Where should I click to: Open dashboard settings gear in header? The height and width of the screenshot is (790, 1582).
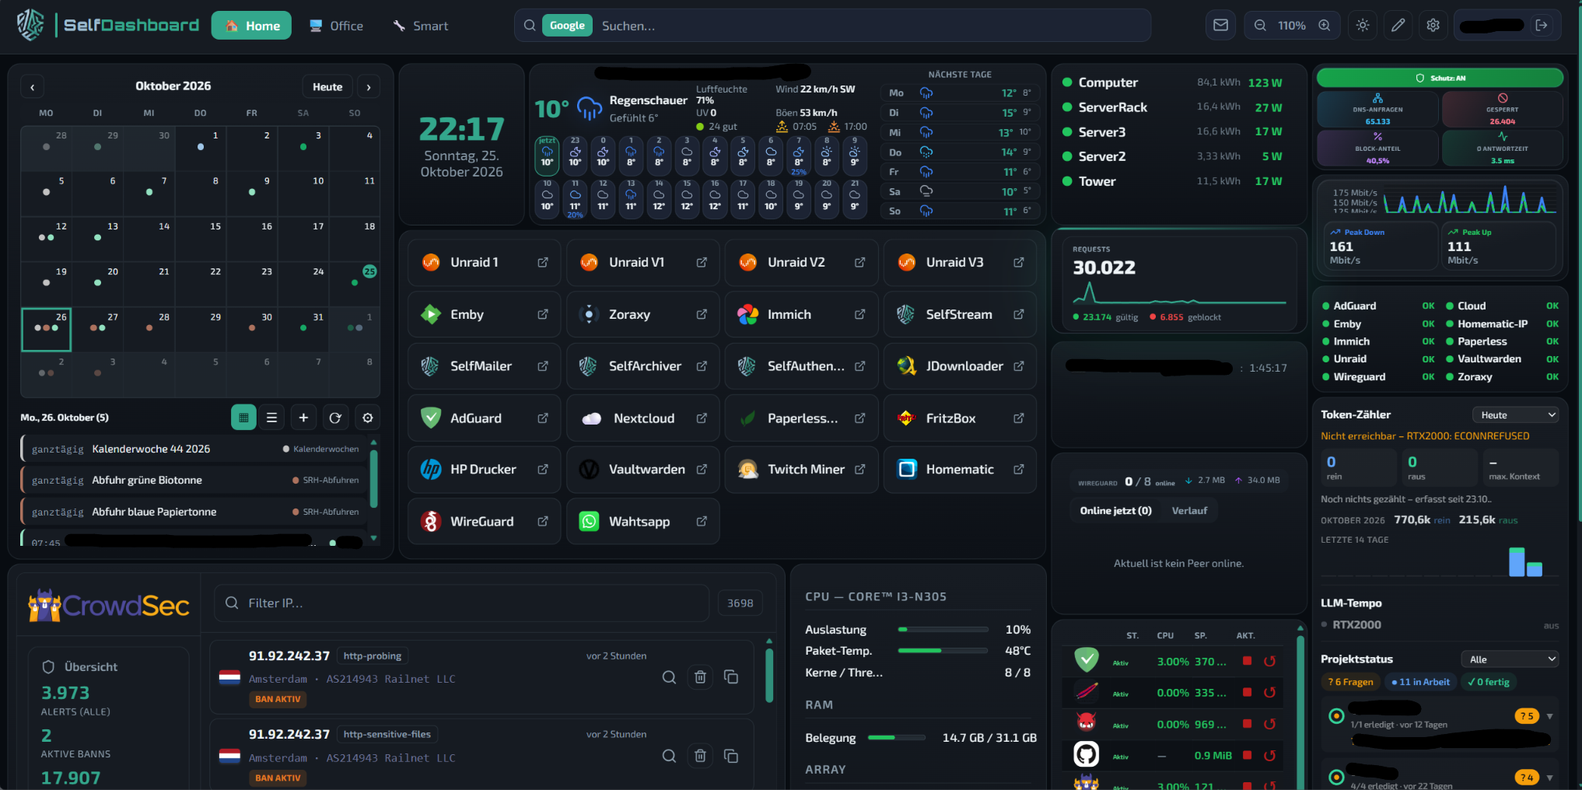coord(1433,26)
